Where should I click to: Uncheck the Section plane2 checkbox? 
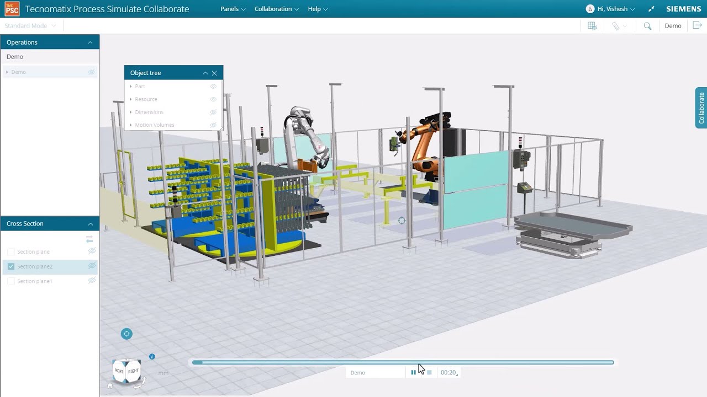11,266
